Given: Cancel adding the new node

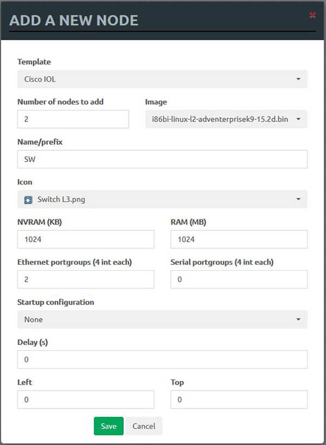Looking at the screenshot, I should tap(144, 426).
